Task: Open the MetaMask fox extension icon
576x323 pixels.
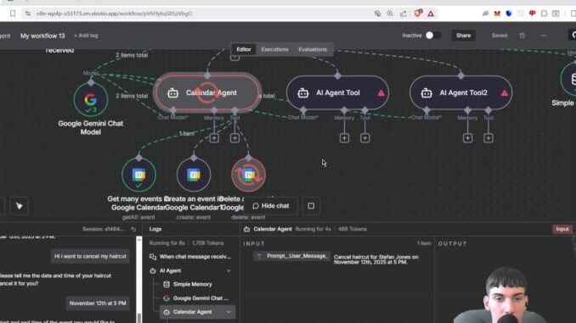Action: click(497, 14)
